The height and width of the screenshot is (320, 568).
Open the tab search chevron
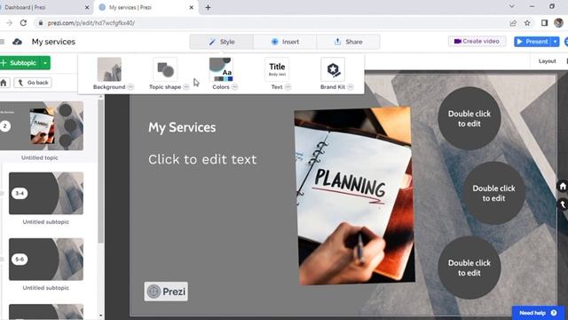(512, 6)
